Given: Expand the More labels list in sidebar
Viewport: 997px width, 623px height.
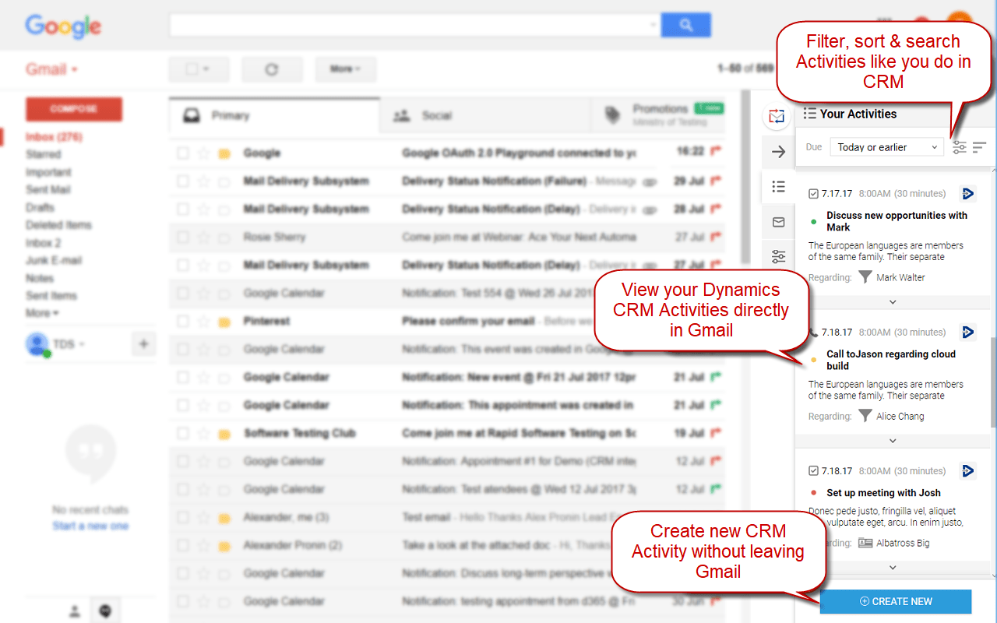Looking at the screenshot, I should (41, 313).
